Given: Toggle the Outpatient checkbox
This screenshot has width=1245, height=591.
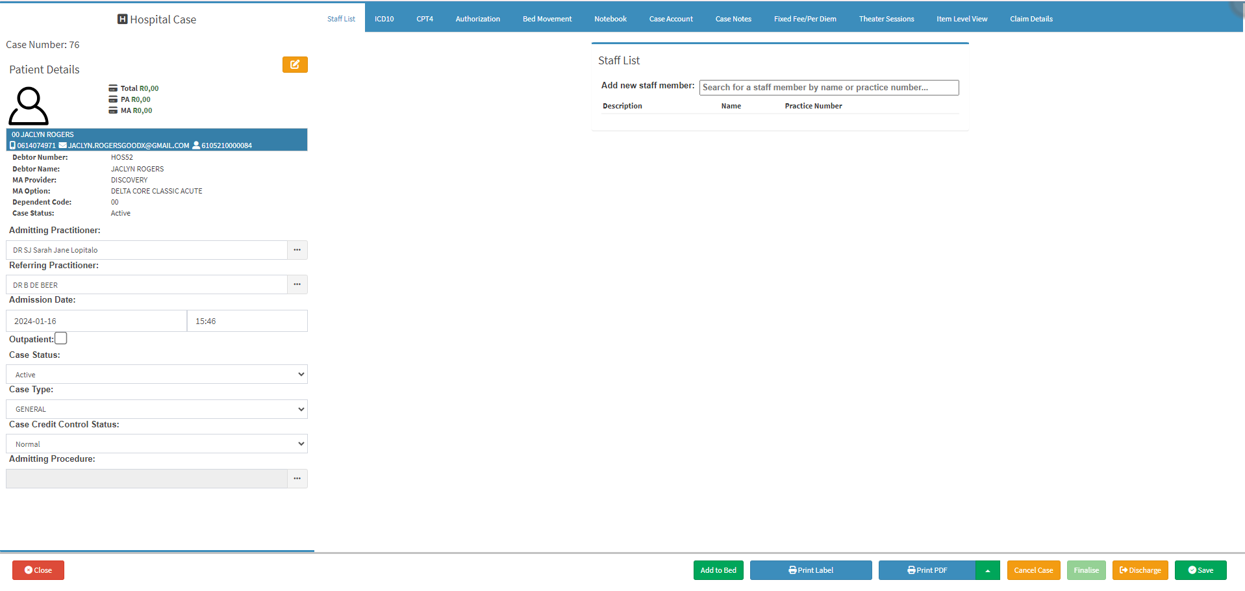Looking at the screenshot, I should point(61,338).
